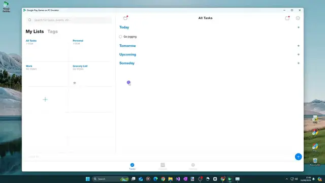Switch to the Tasks bottom tab

[x=132, y=166]
